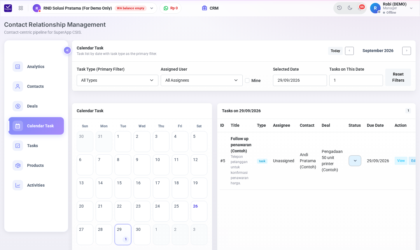This screenshot has width=420, height=250.
Task: Click the Reset Filters button
Action: pos(398,77)
